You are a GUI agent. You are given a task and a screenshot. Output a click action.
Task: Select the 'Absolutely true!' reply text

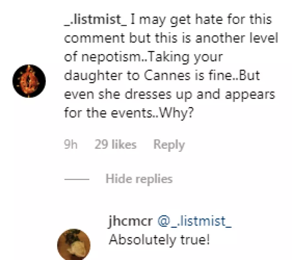tap(160, 239)
